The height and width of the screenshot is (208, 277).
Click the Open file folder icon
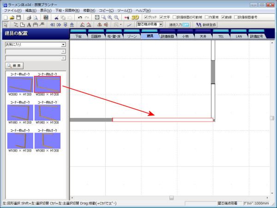[12, 17]
